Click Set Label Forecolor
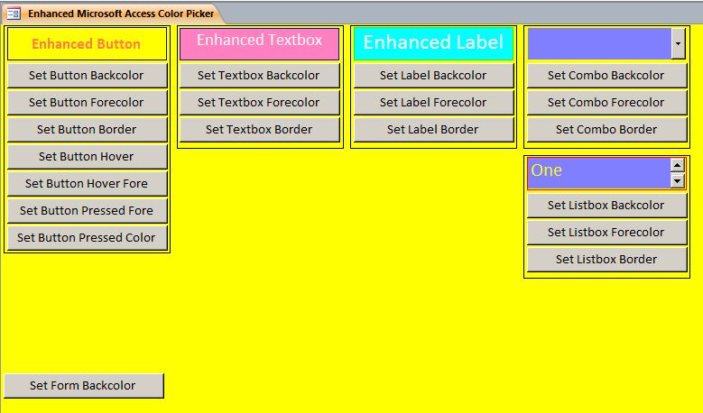The width and height of the screenshot is (703, 413). click(x=433, y=102)
